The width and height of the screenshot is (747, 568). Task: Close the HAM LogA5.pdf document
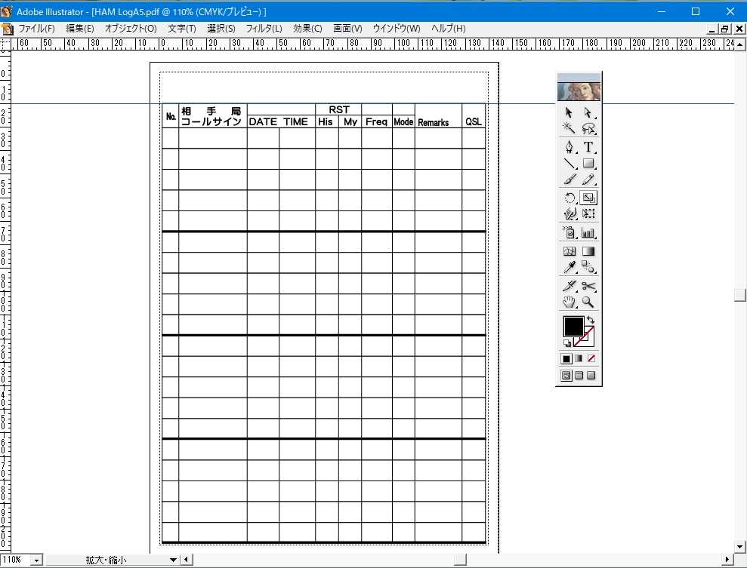739,29
